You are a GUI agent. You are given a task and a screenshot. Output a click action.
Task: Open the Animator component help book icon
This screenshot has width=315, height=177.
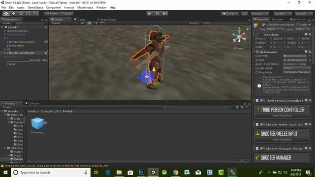306,52
